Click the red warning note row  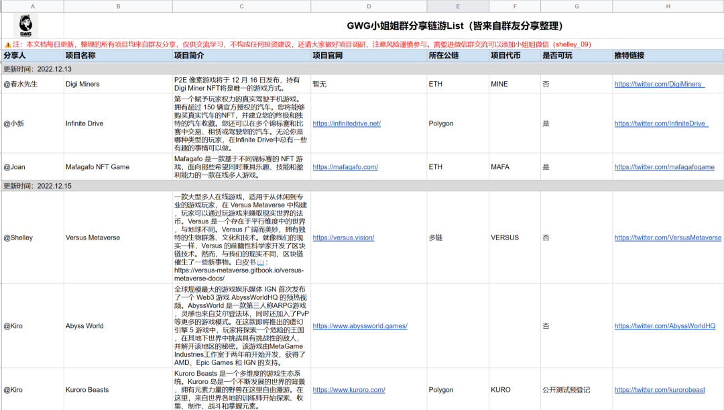[363, 44]
